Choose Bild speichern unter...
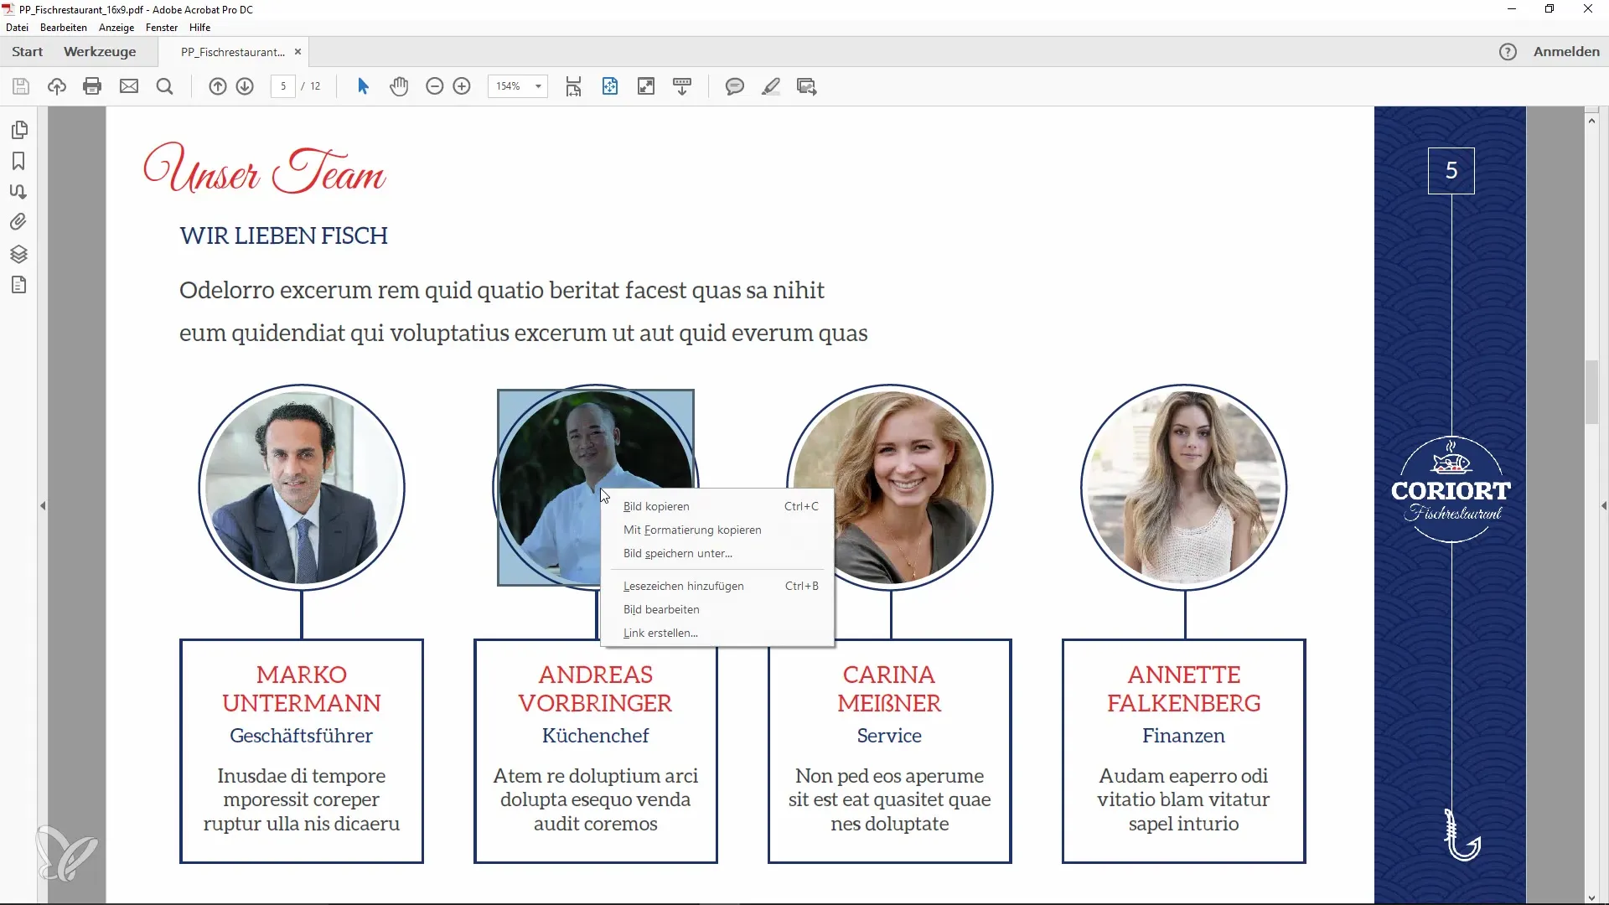 pyautogui.click(x=717, y=553)
